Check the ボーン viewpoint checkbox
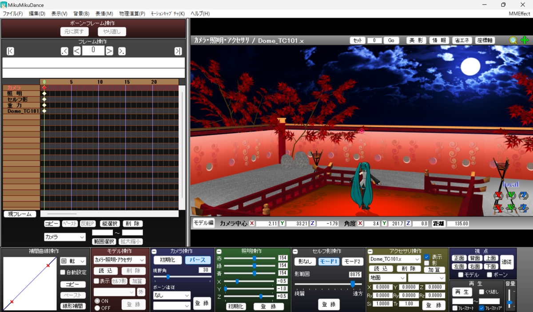Viewport: 533px width, 312px height. [x=490, y=275]
